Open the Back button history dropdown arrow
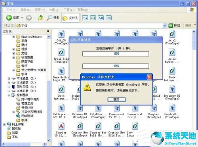The width and height of the screenshot is (198, 147). click(22, 17)
